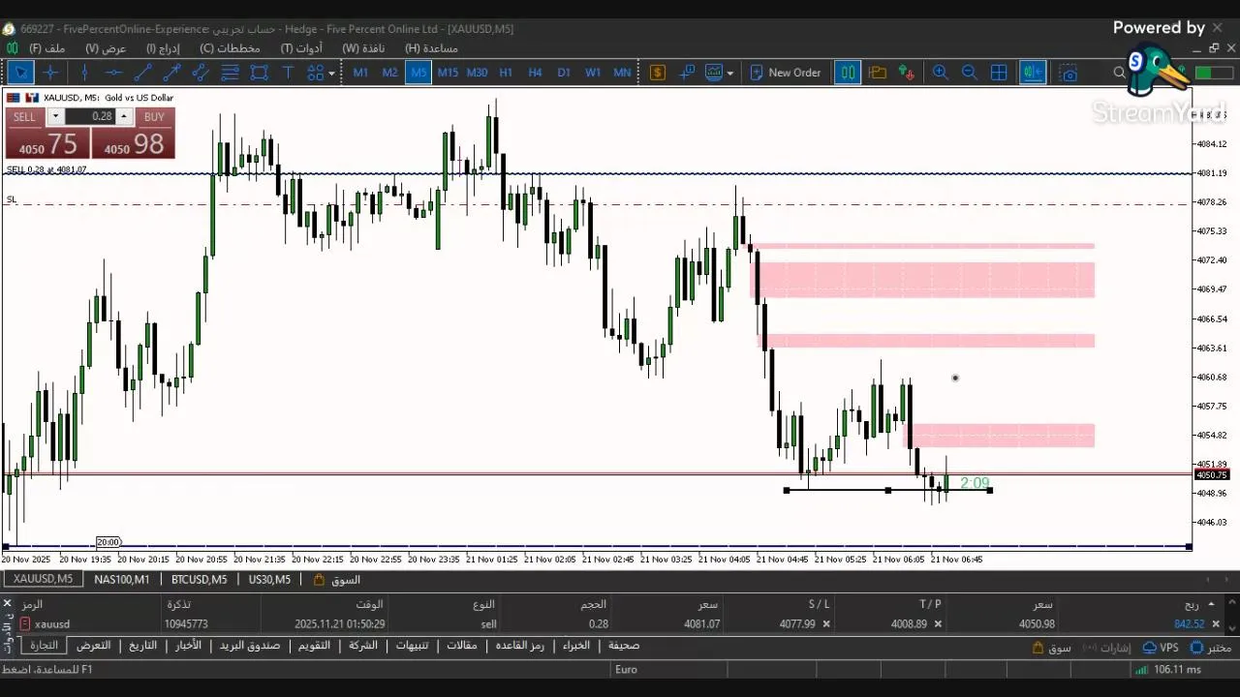This screenshot has height=697, width=1240.
Task: Remove the stop loss 4077.99 with its x
Action: click(826, 624)
